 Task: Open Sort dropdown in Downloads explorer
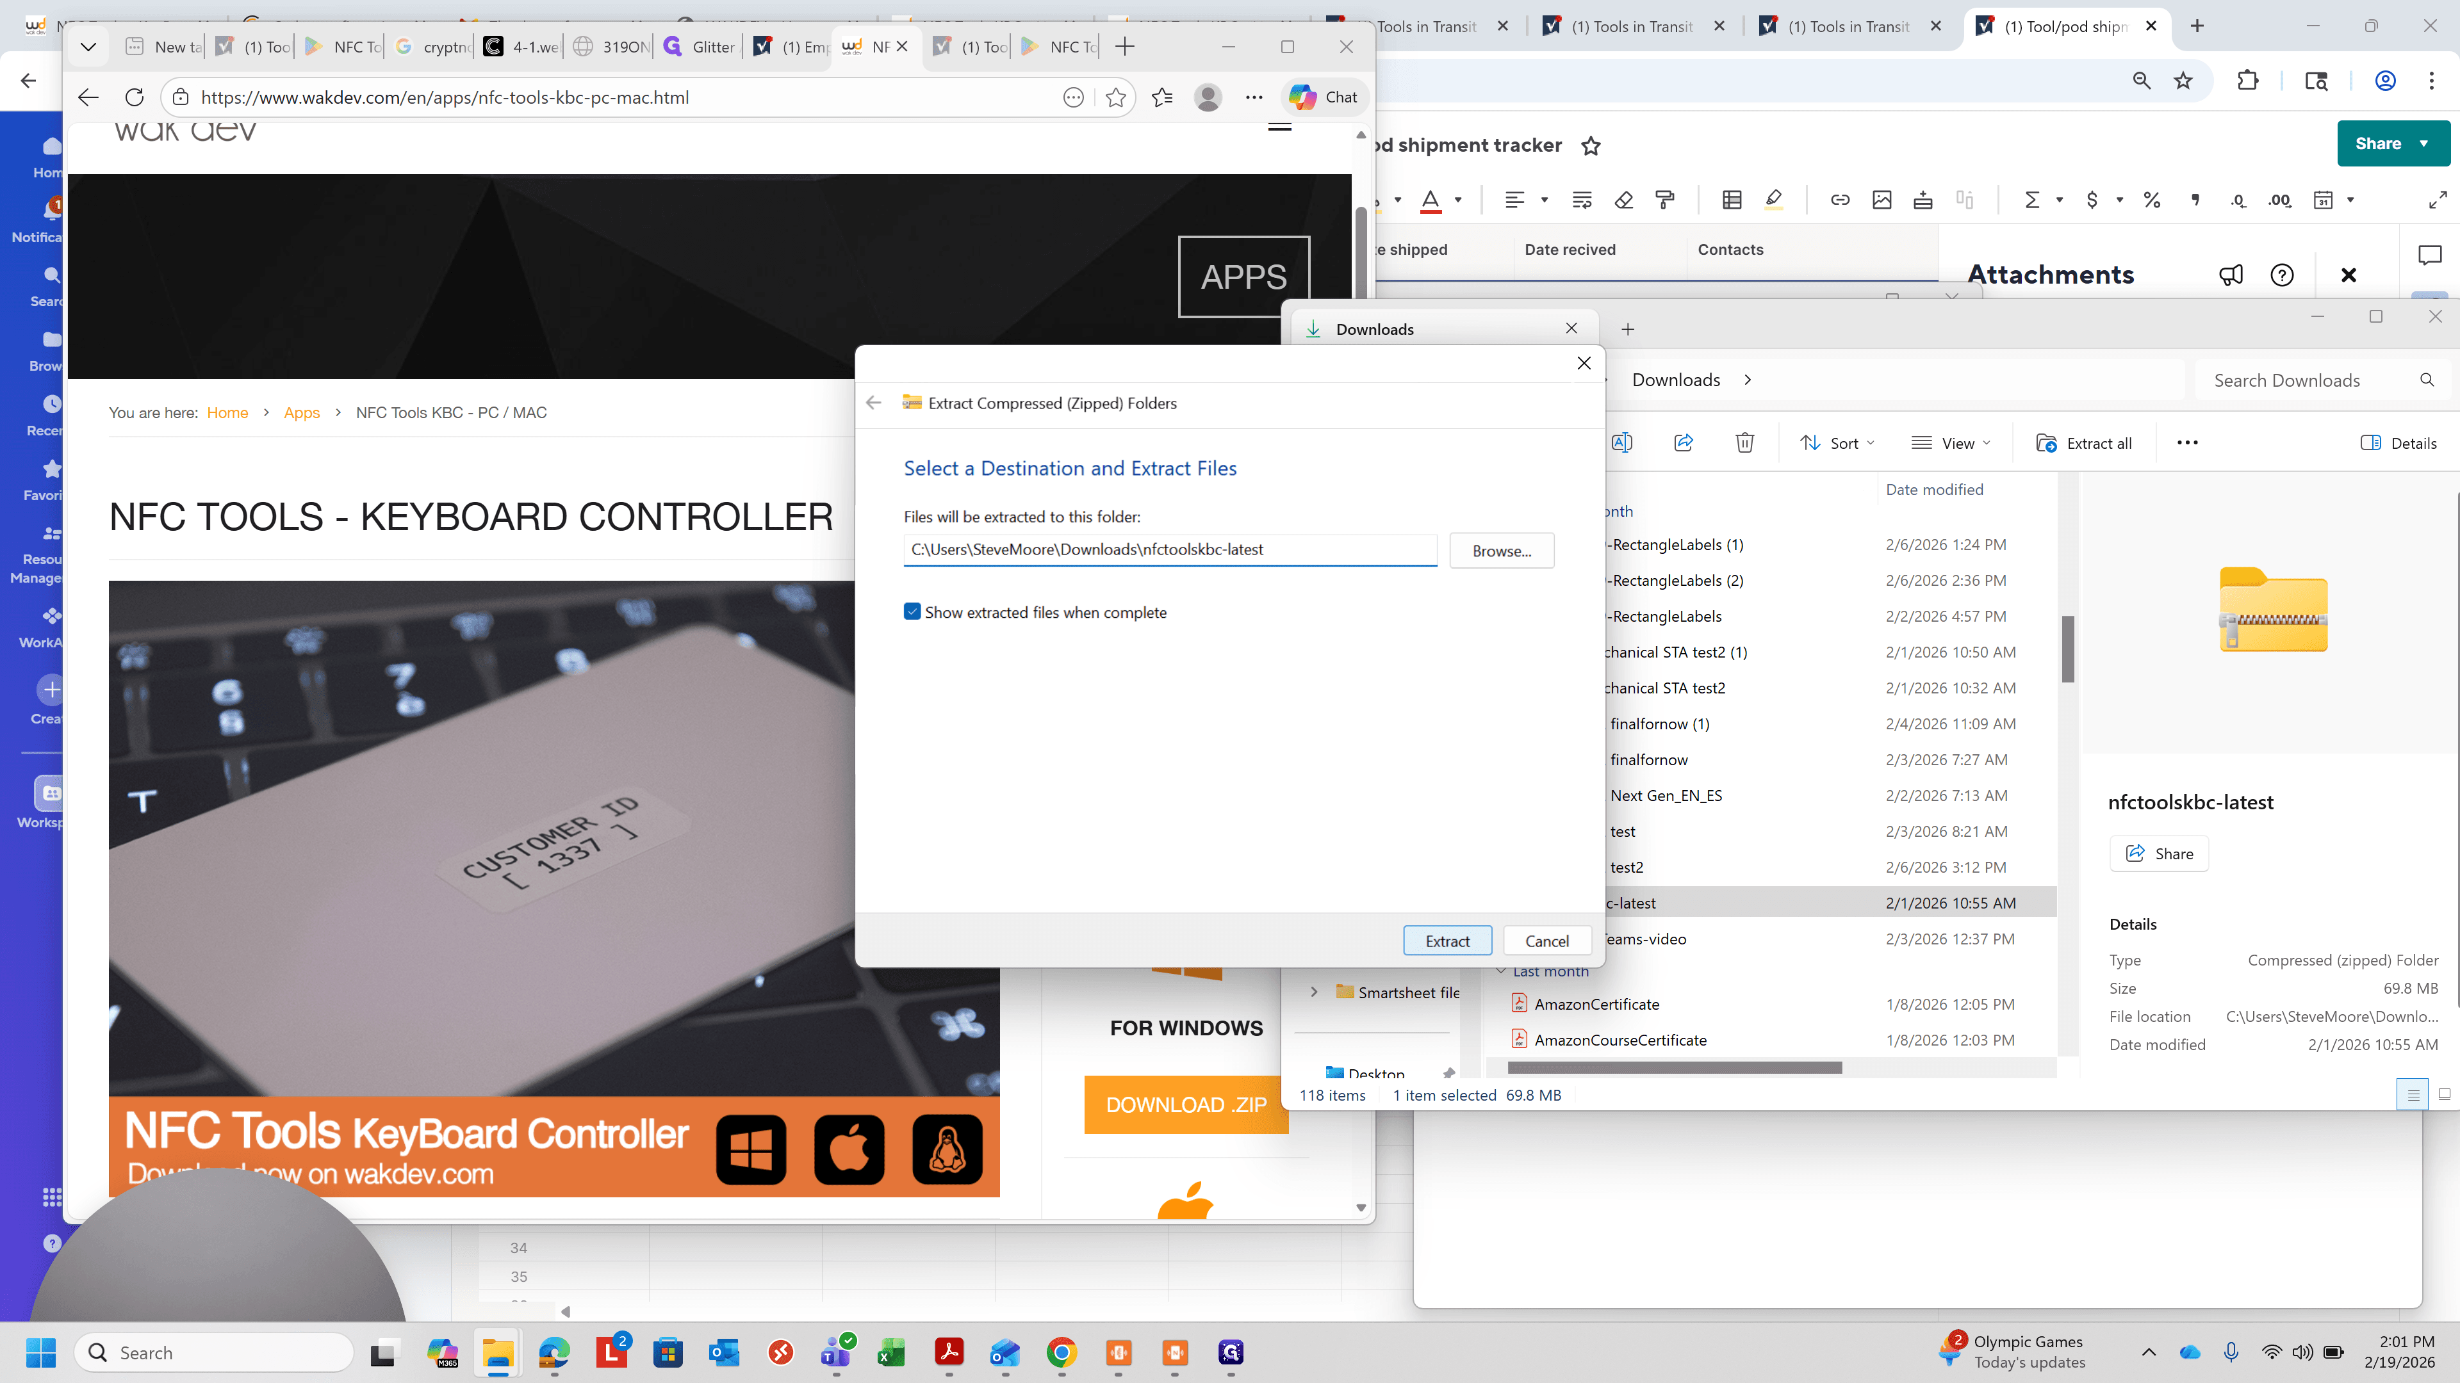click(x=1837, y=443)
